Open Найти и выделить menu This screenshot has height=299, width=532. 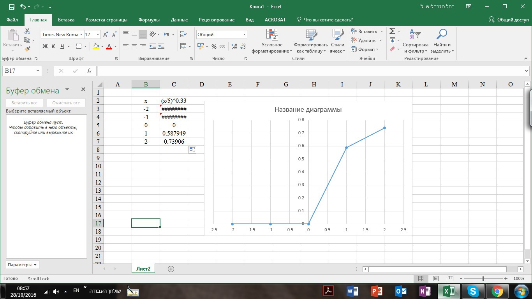coord(441,41)
